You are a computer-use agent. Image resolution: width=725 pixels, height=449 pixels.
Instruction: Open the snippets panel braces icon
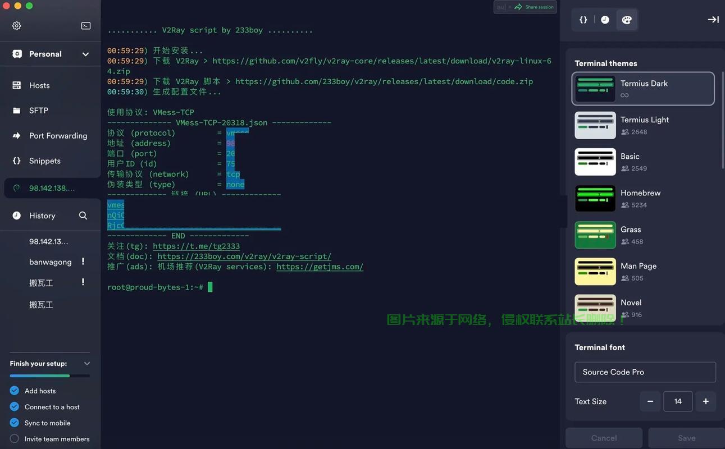583,20
